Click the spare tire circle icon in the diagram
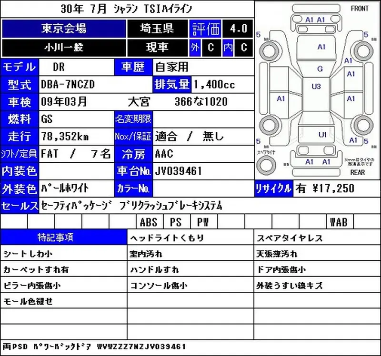The image size is (381, 356). pos(266,165)
